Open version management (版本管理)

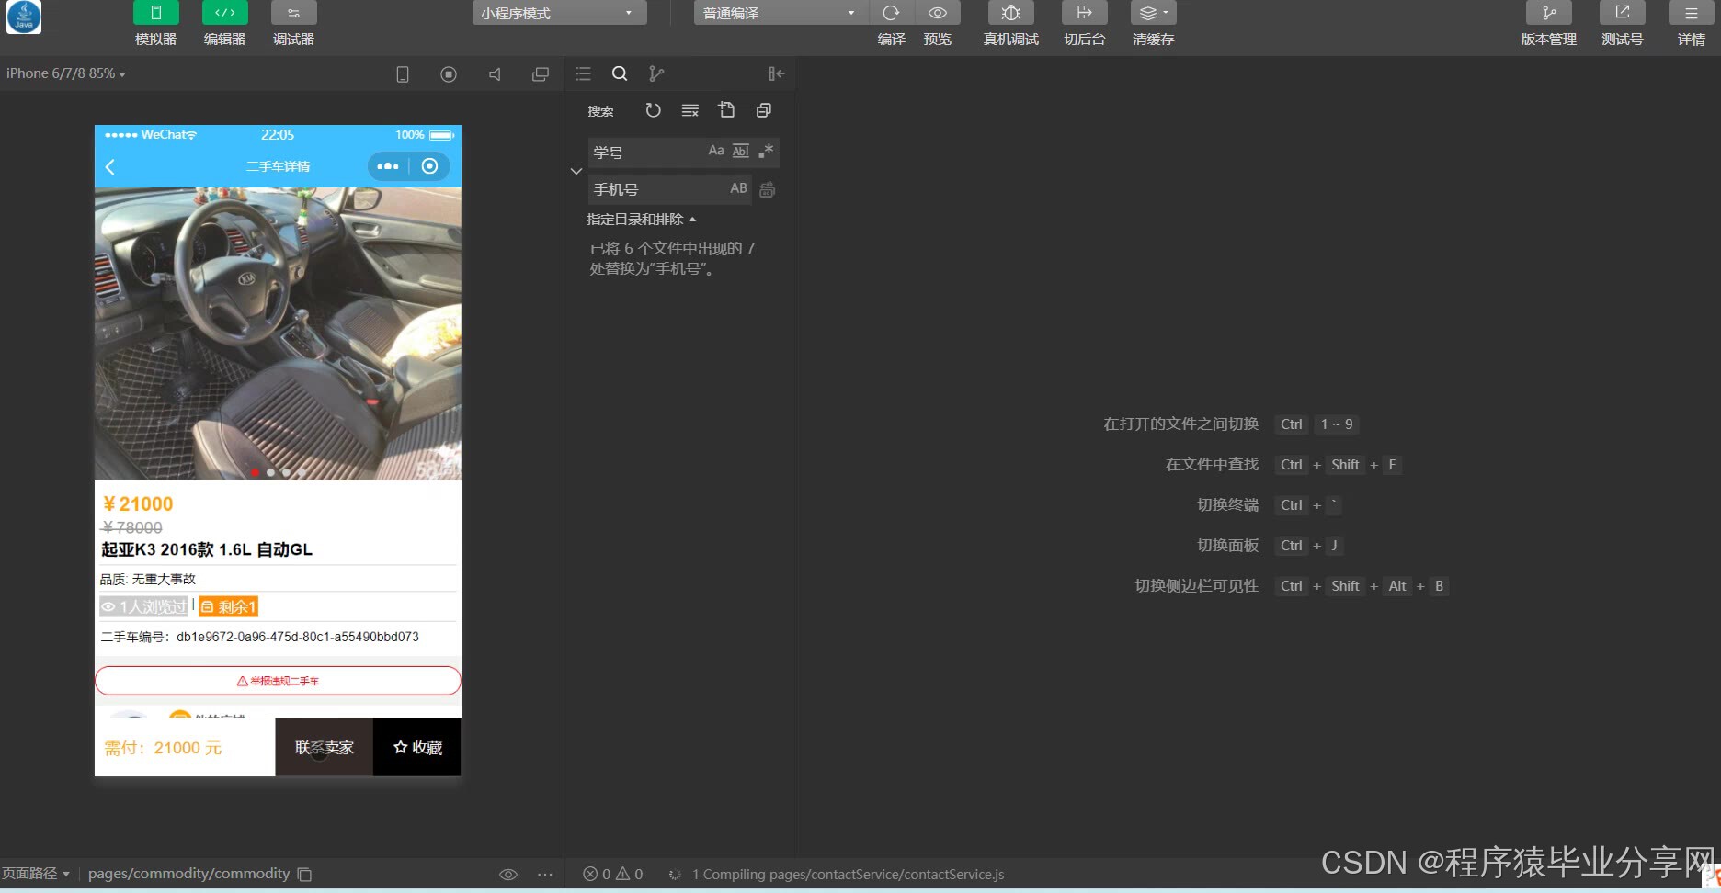click(1548, 13)
